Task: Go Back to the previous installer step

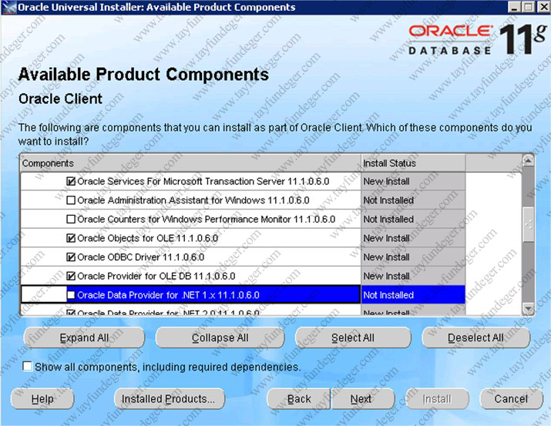Action: [x=299, y=399]
